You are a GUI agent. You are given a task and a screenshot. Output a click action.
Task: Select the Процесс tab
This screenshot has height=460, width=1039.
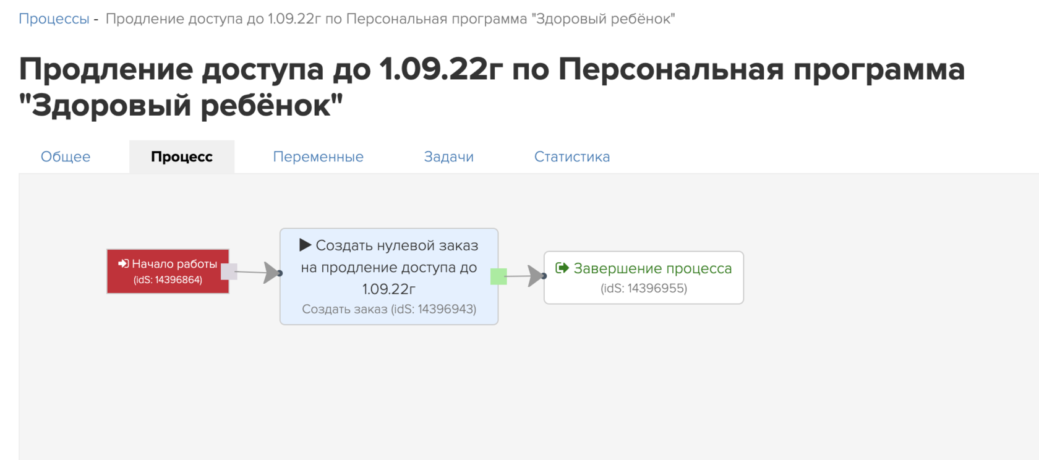pyautogui.click(x=182, y=157)
